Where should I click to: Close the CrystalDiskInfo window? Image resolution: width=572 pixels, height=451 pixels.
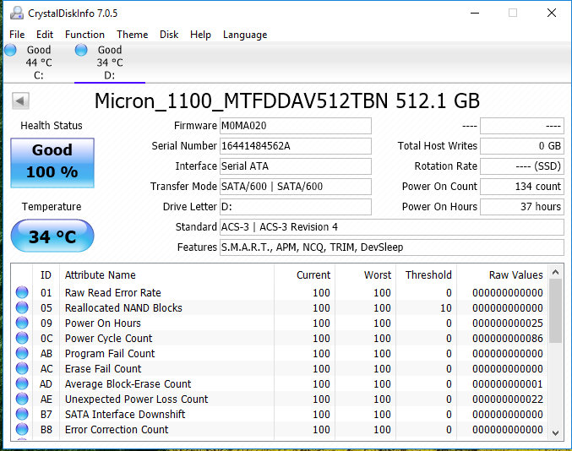[552, 14]
